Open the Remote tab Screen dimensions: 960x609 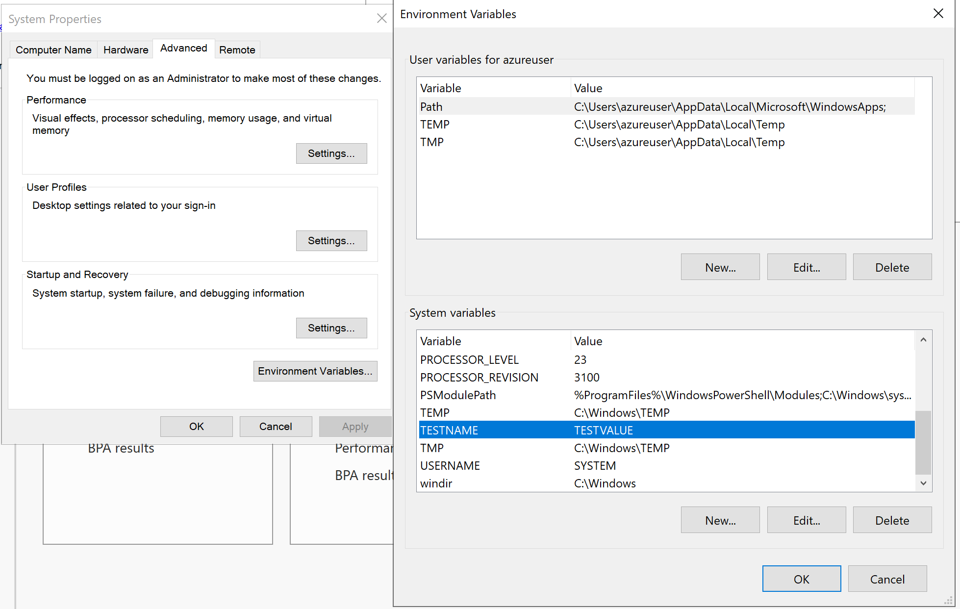237,50
